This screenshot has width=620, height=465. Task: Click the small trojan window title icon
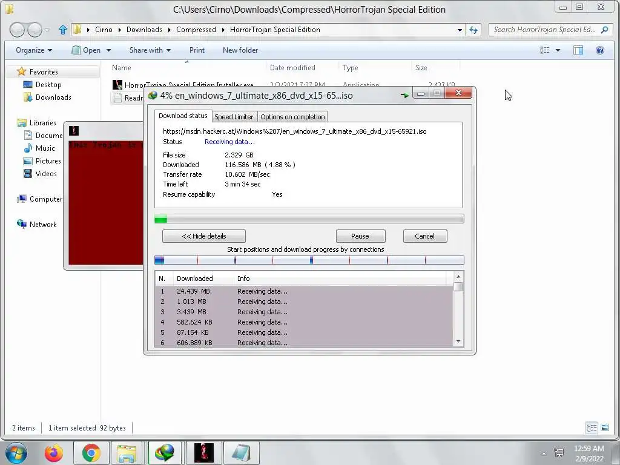pyautogui.click(x=73, y=131)
